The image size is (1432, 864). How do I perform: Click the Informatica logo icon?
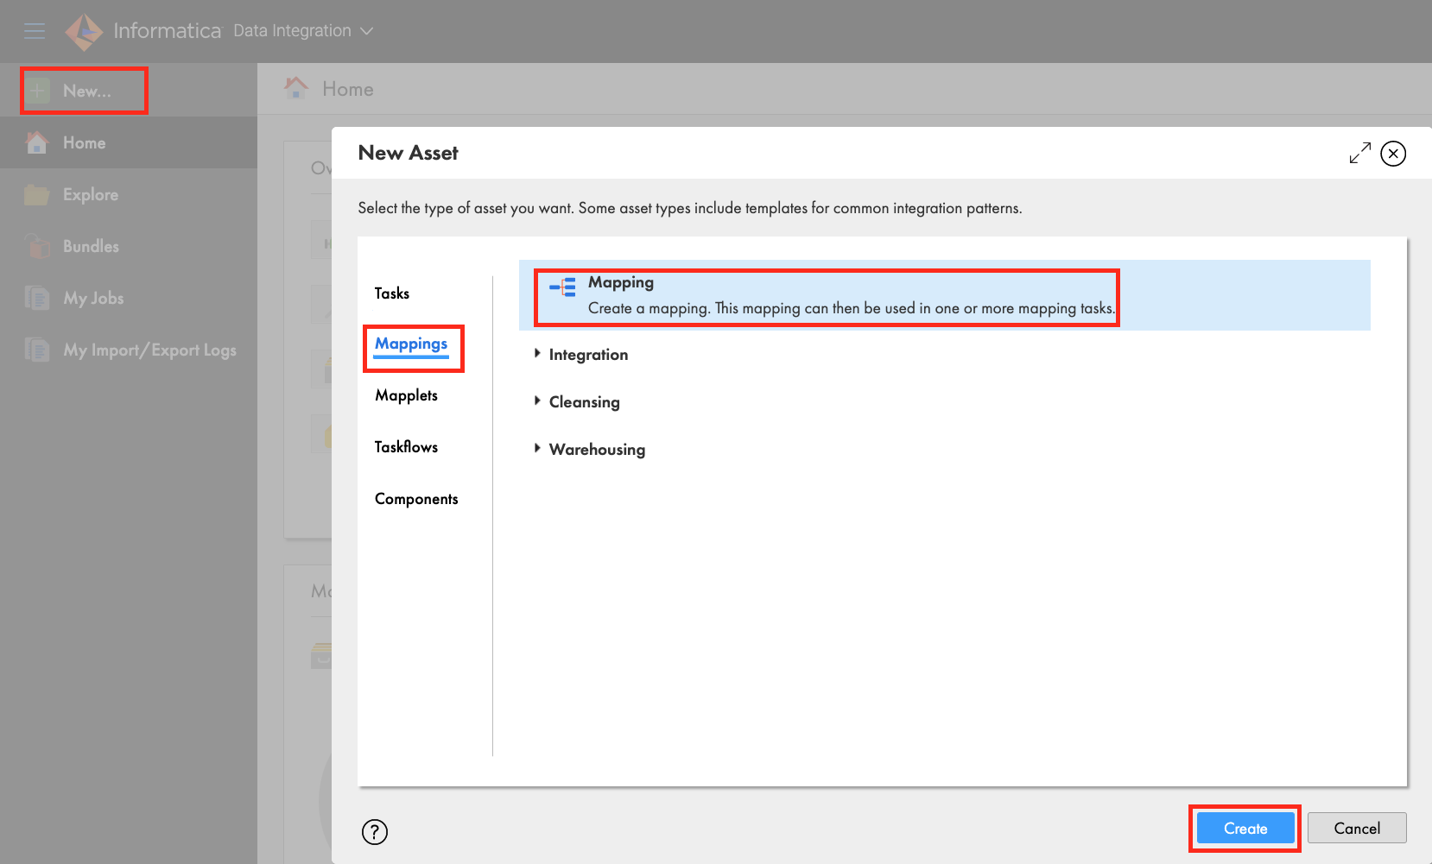pyautogui.click(x=84, y=32)
